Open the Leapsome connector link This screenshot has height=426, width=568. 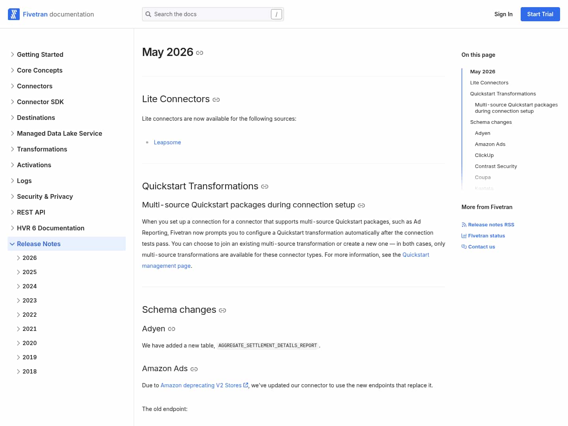[167, 142]
